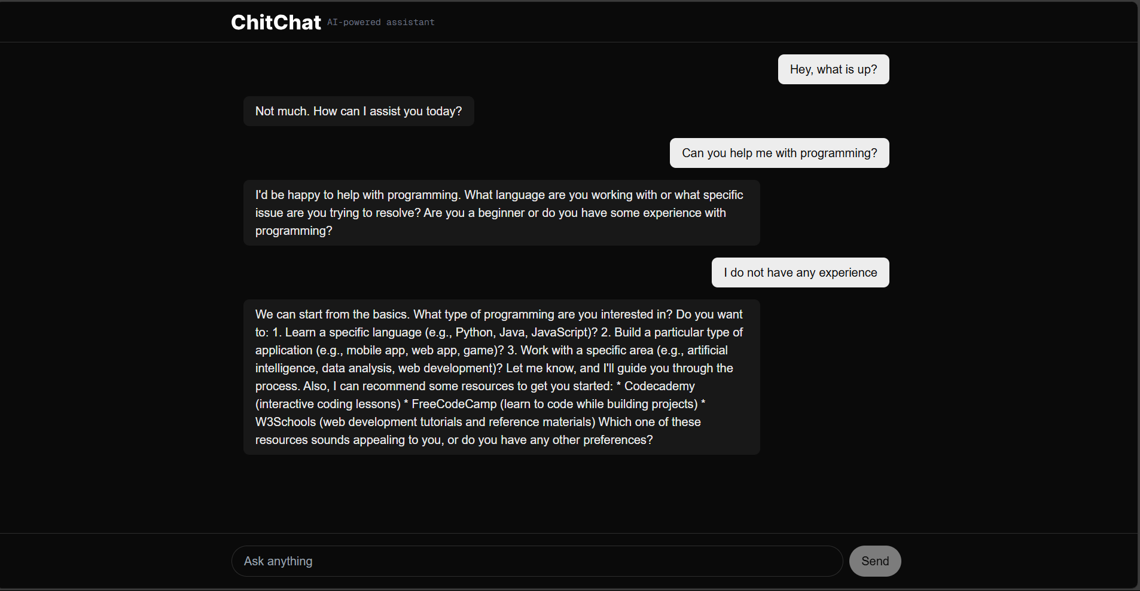Click the word W3Schools in the reply
The height and width of the screenshot is (591, 1140).
point(285,422)
